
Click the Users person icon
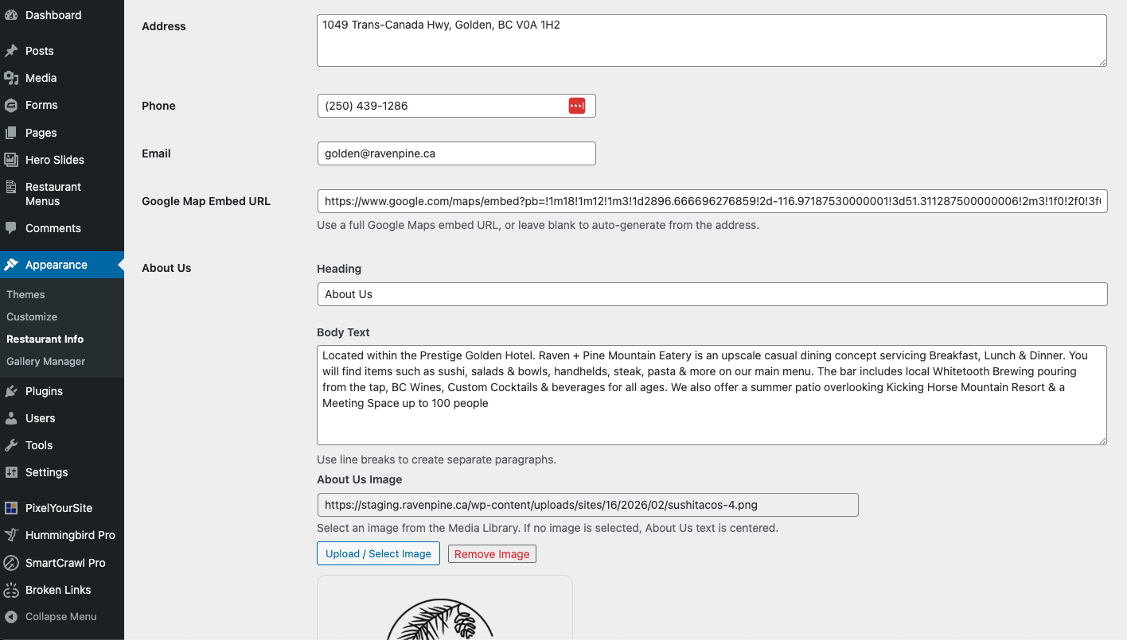(x=11, y=418)
